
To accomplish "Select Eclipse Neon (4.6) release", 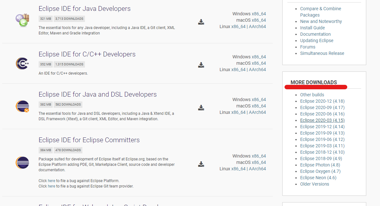I will (318, 178).
